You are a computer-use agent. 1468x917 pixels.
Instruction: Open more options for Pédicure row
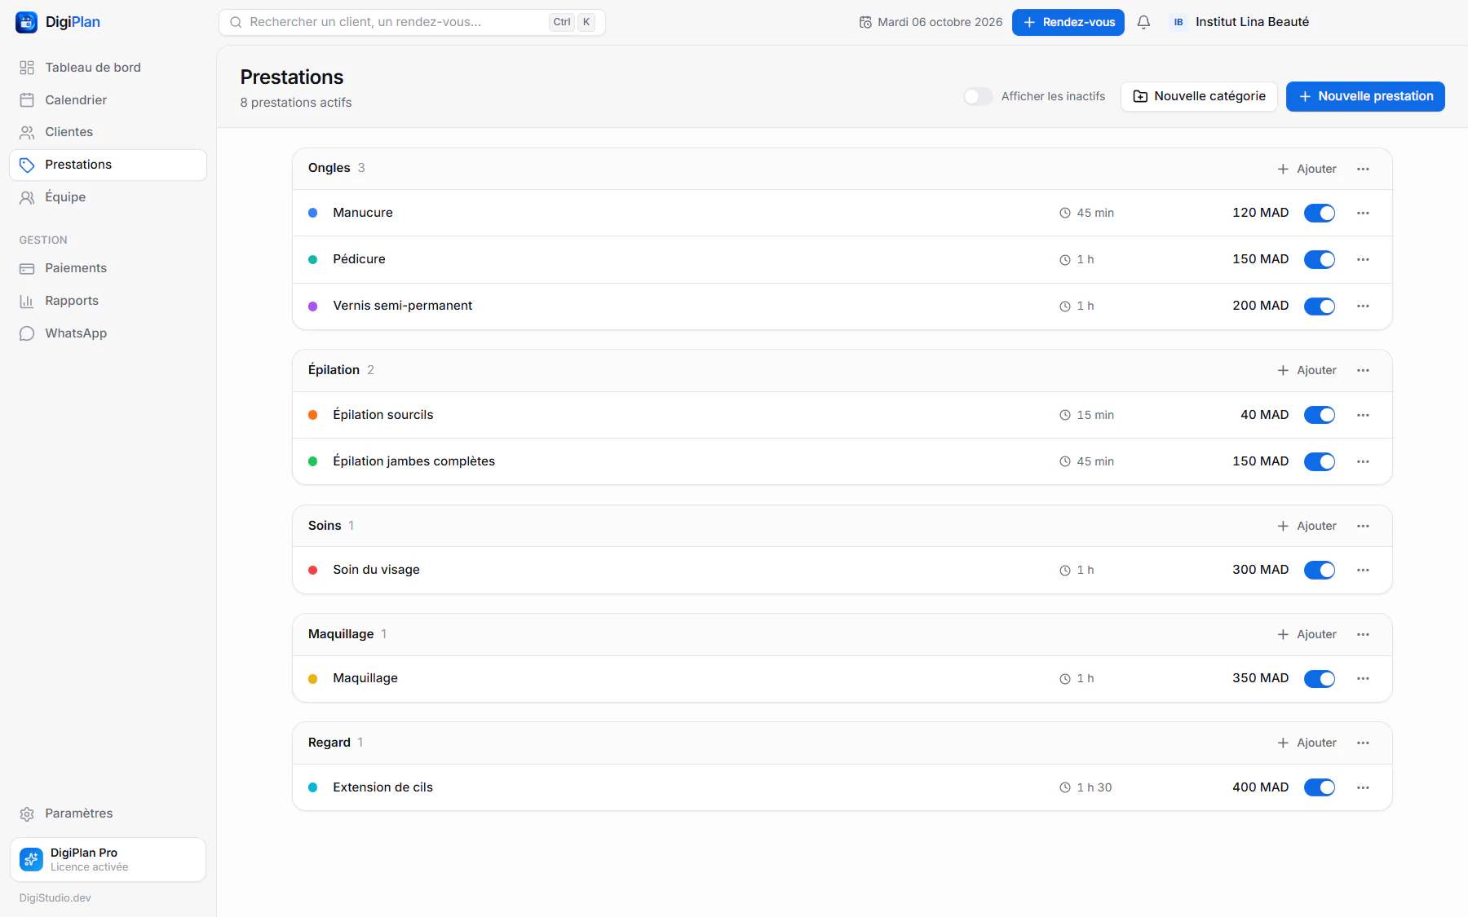1363,259
